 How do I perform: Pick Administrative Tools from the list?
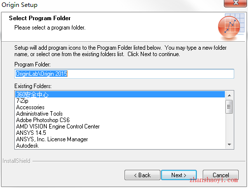point(120,114)
